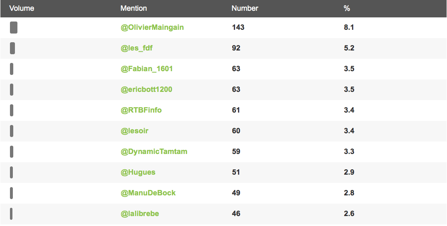Open the @DynamicTamtam mention

154,151
